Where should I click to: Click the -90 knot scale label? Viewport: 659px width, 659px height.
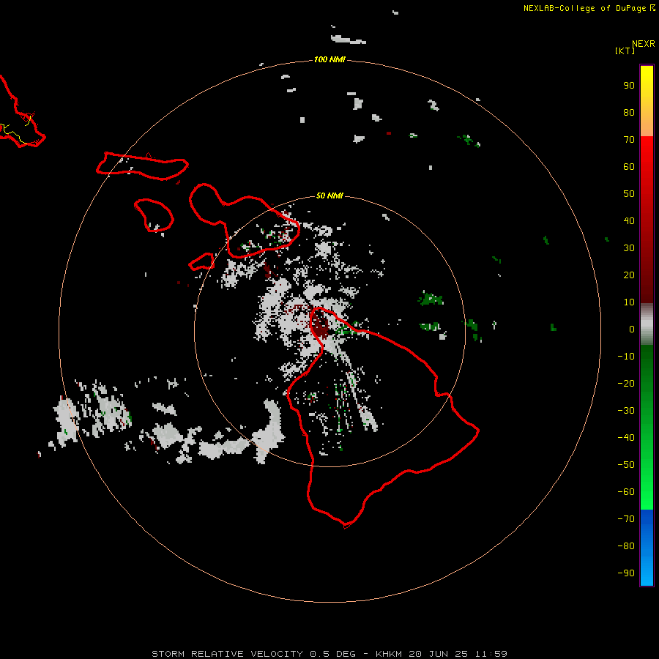626,573
